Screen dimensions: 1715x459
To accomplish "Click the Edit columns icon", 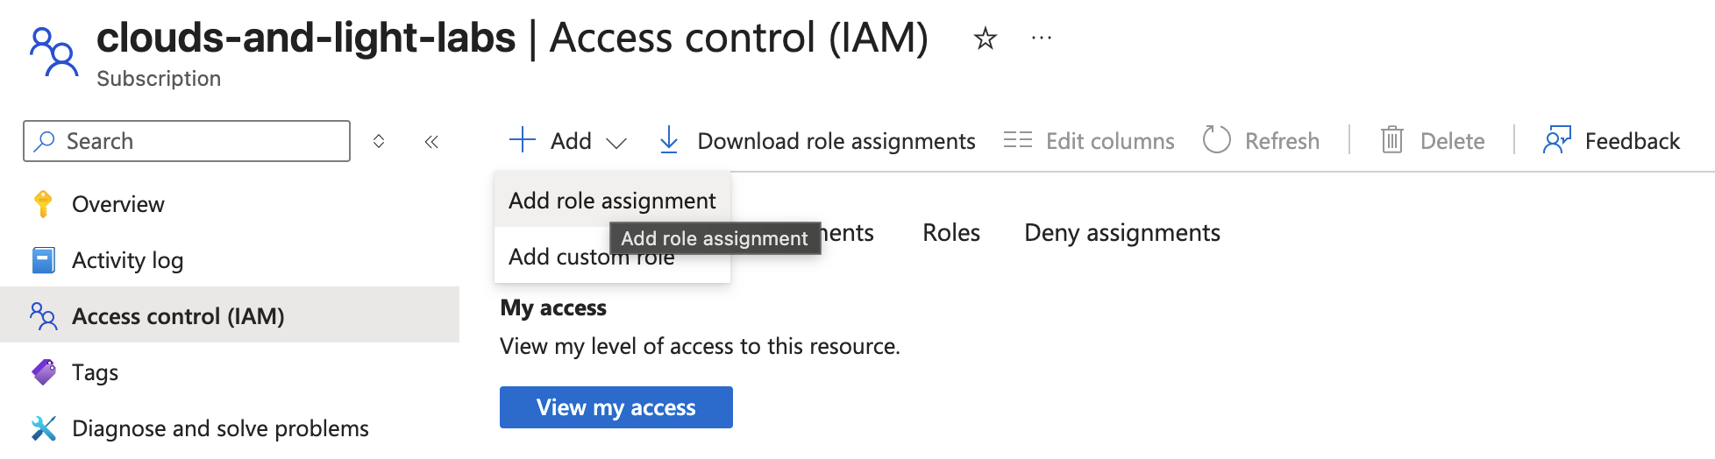I will tap(1018, 140).
